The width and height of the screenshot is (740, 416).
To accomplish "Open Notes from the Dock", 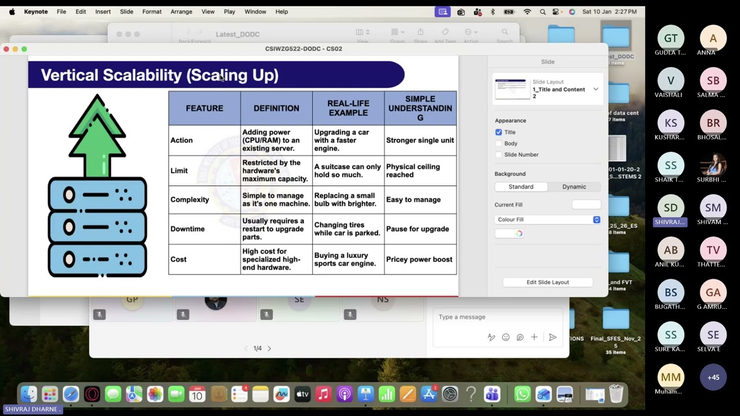I will coord(260,395).
